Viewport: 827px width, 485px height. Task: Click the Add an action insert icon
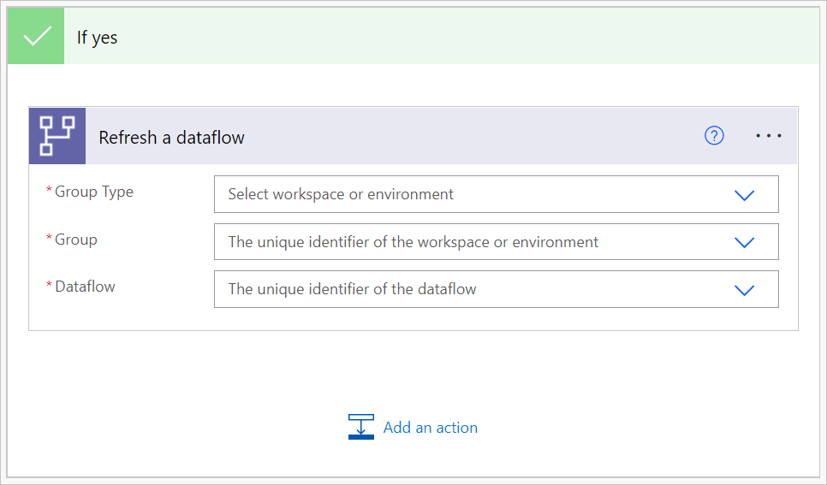[361, 427]
